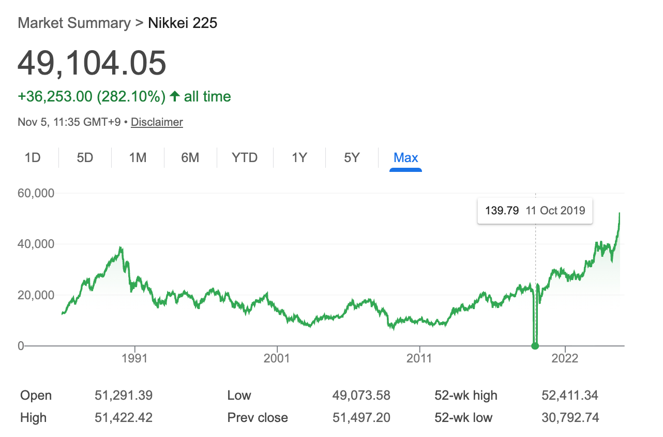Viewport: 663px width, 437px height.
Task: Click the 2022 x-axis label
Action: coord(565,358)
